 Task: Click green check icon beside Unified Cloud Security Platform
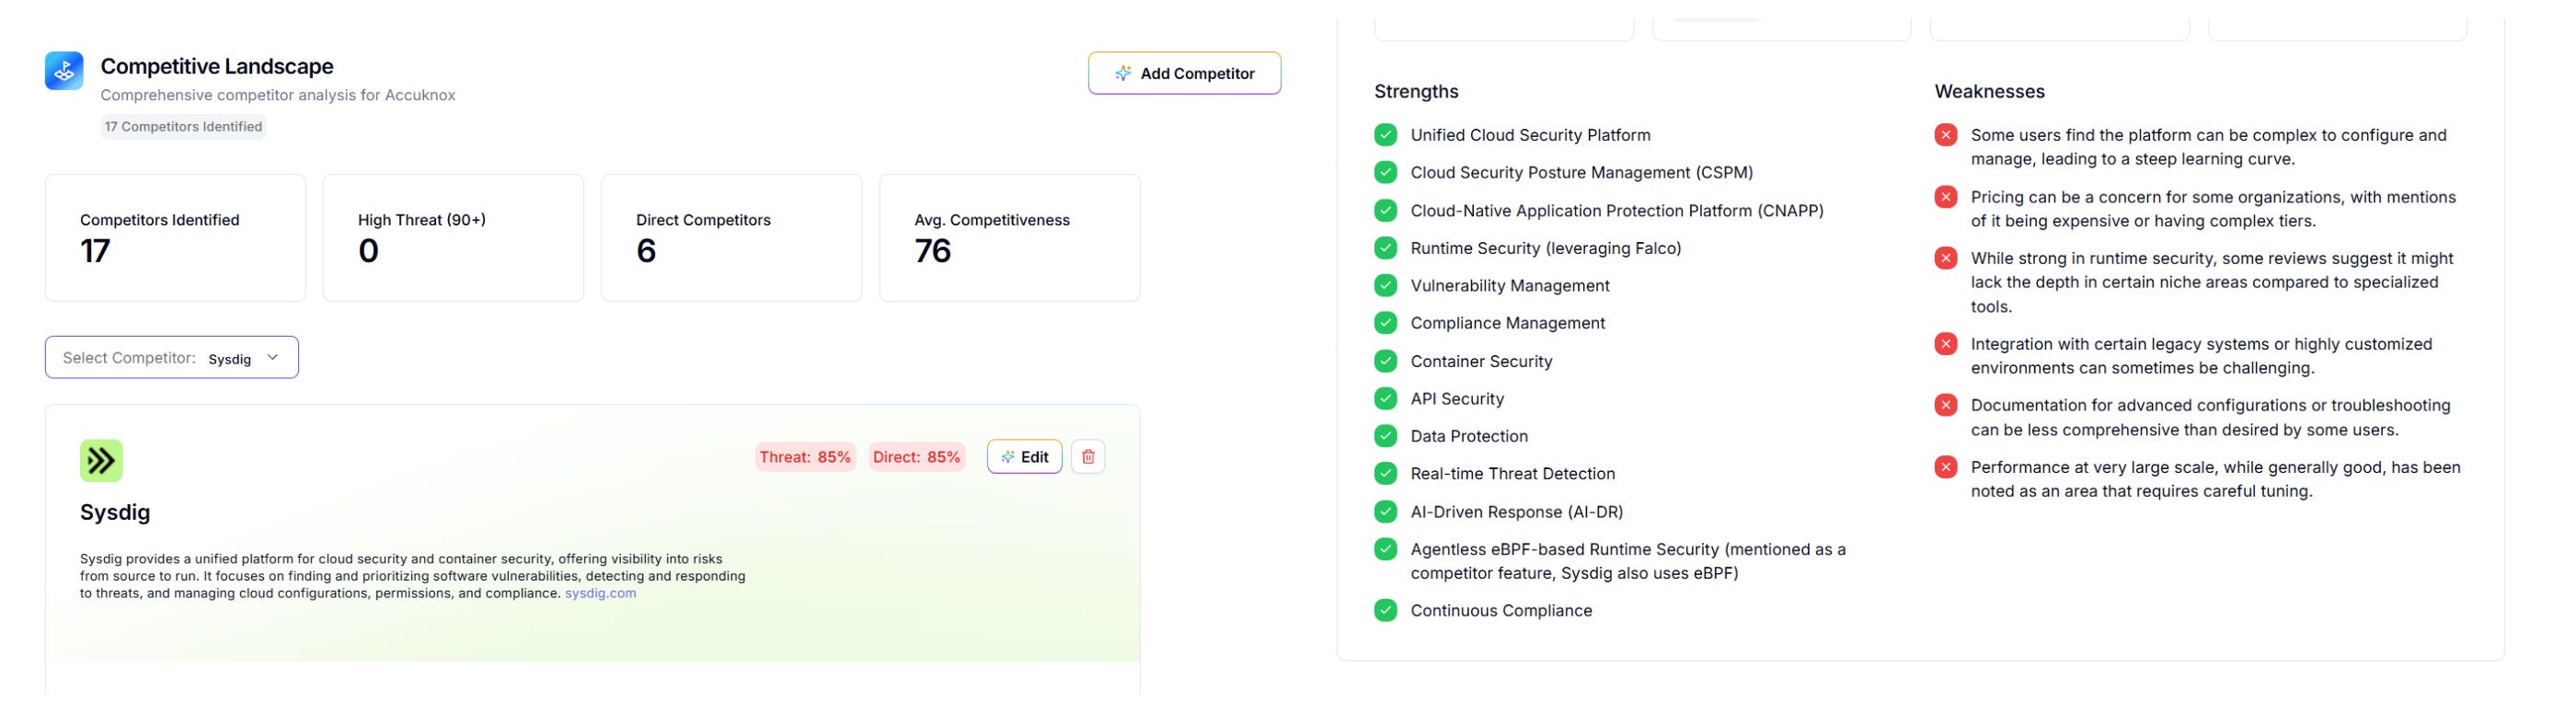[1385, 134]
